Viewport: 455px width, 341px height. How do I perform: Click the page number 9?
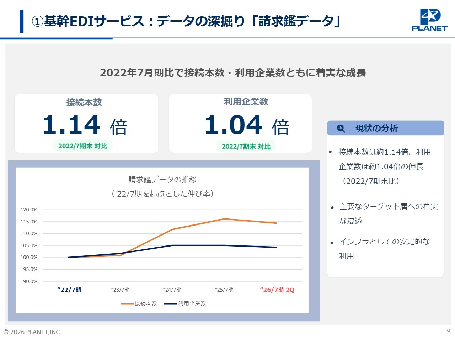coord(448,331)
